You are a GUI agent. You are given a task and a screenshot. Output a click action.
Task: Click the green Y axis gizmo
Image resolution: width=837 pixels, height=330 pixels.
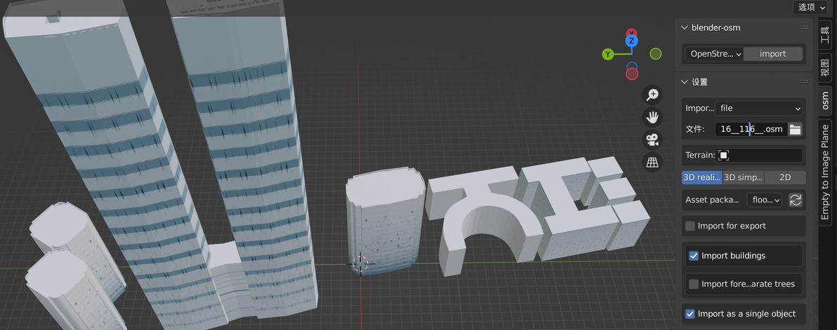click(x=607, y=54)
